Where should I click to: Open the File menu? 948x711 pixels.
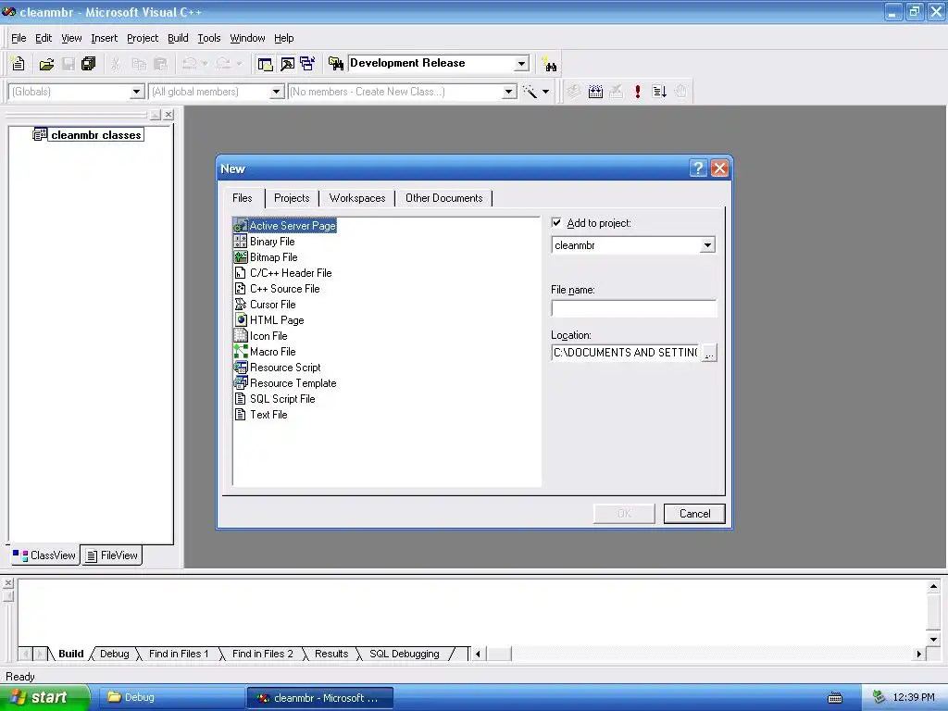click(19, 38)
